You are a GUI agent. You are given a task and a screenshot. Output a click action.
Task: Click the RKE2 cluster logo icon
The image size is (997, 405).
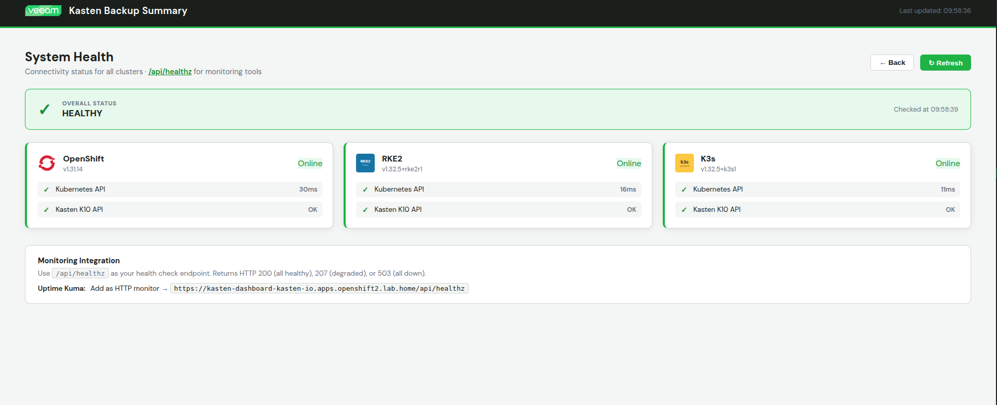365,163
